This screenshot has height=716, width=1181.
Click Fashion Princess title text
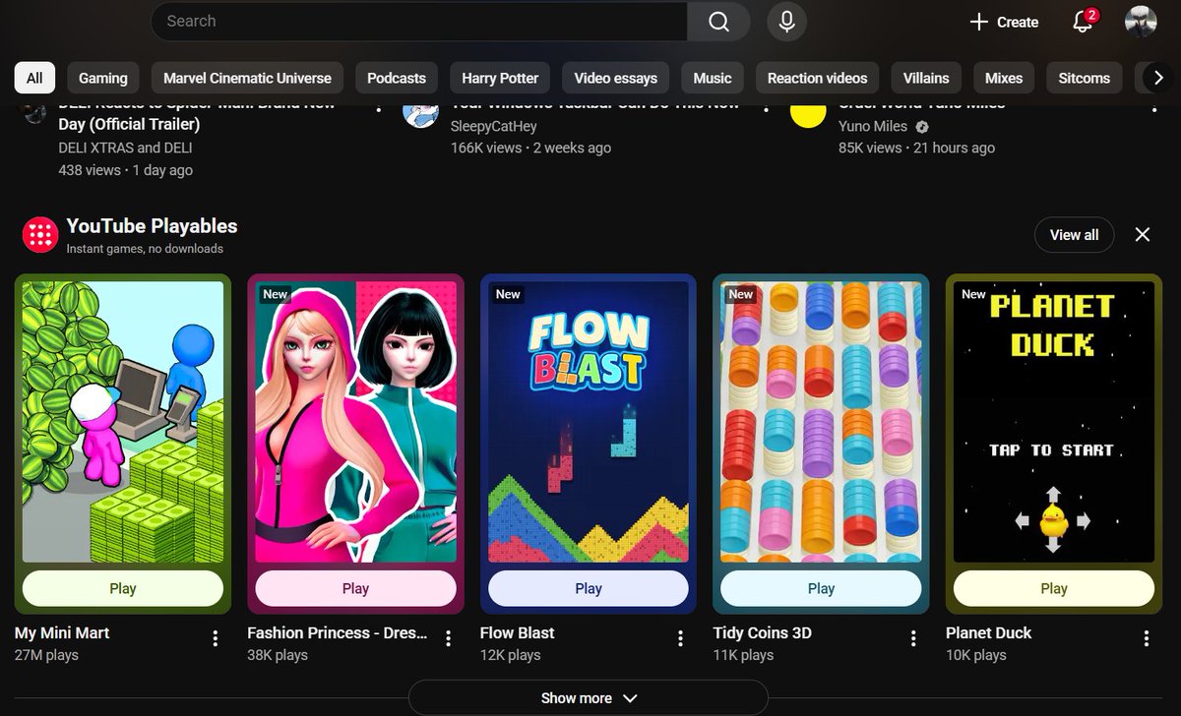coord(338,632)
